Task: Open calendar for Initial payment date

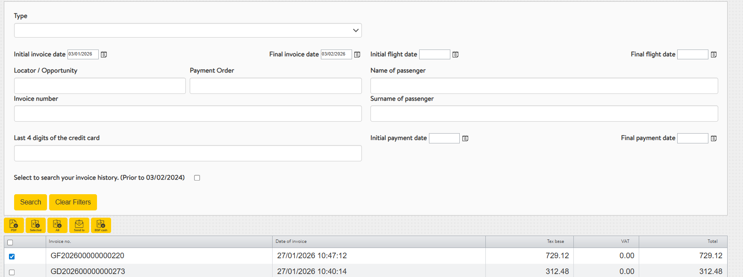Action: (x=465, y=138)
